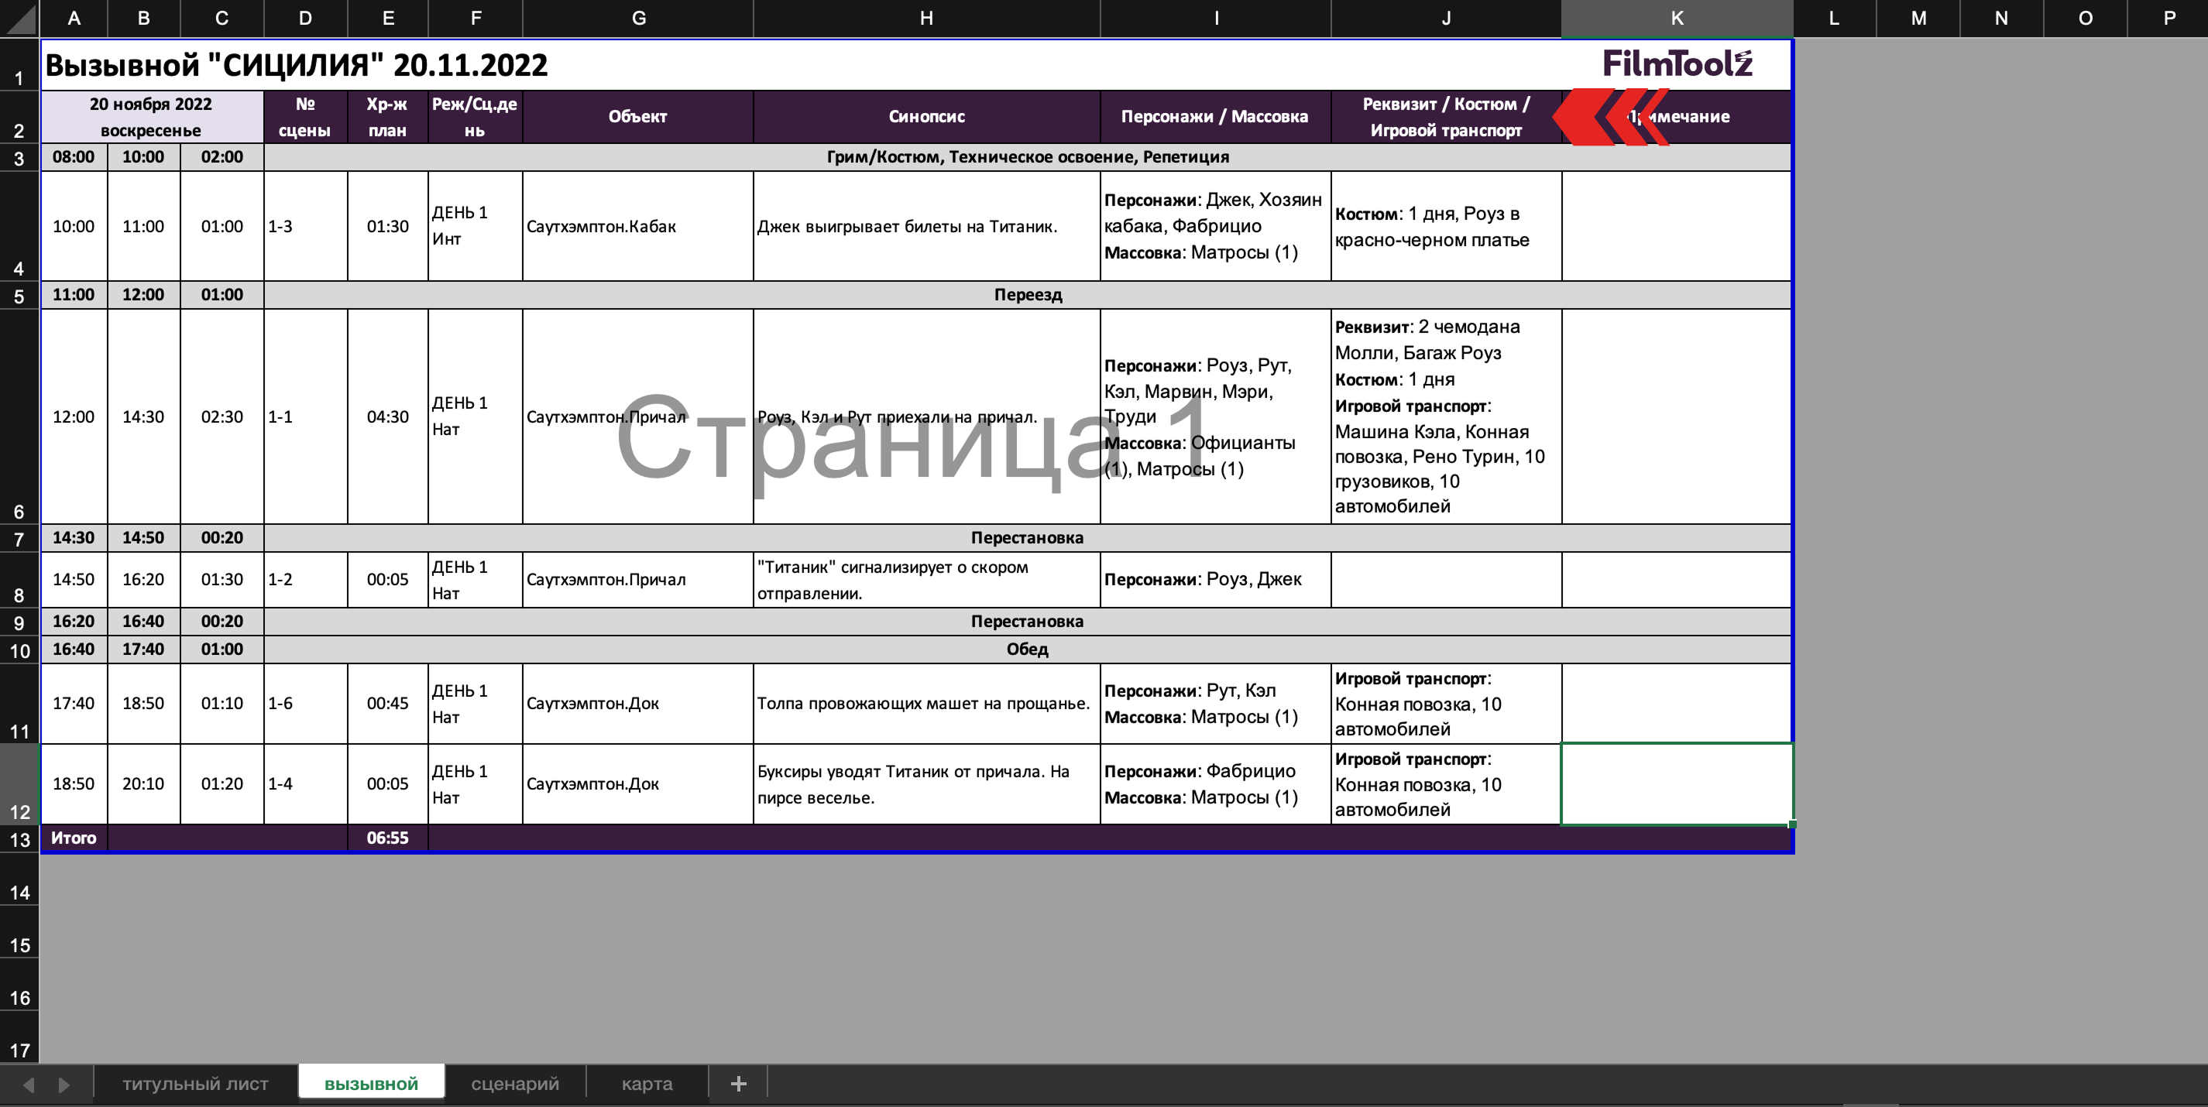Select column A header

[x=74, y=18]
